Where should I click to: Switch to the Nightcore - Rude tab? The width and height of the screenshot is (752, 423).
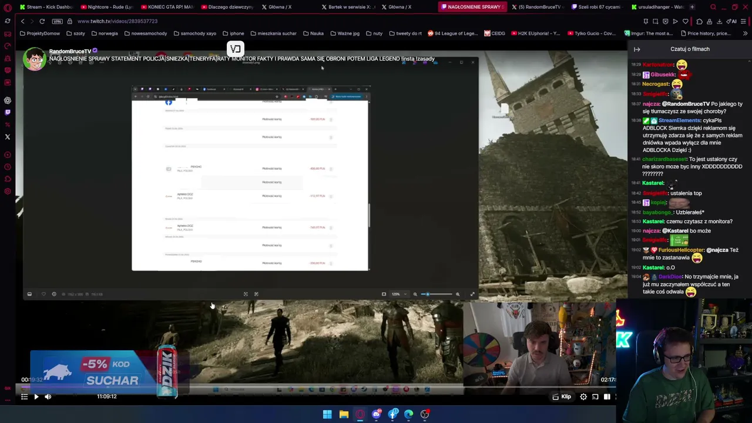click(106, 7)
